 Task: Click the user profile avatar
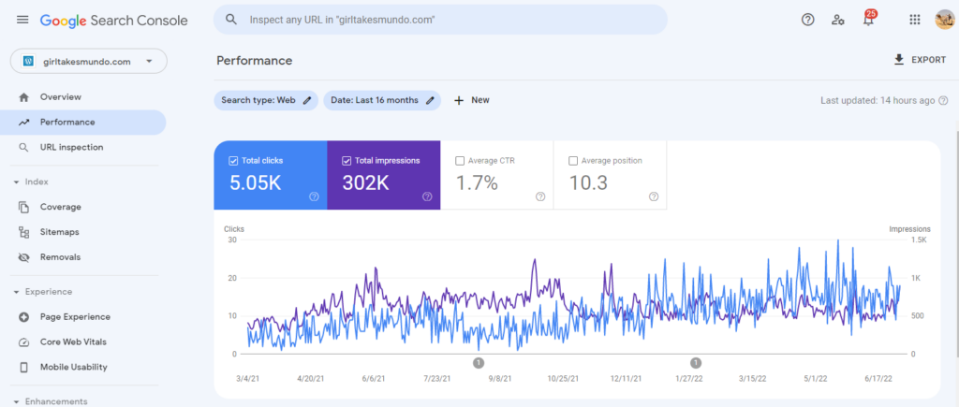[944, 20]
